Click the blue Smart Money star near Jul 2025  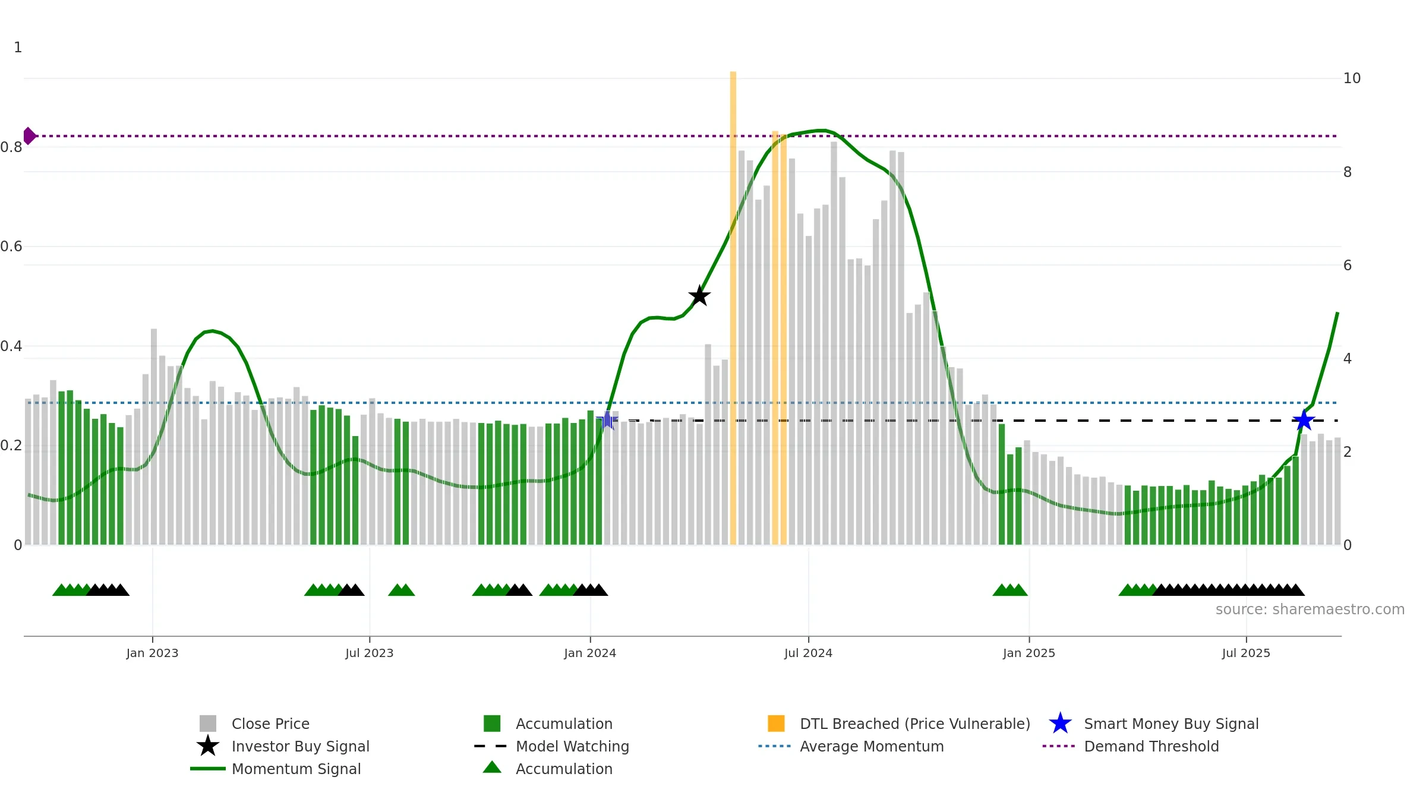[1304, 421]
